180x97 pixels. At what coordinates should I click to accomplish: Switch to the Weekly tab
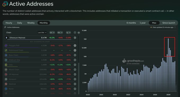[31, 23]
